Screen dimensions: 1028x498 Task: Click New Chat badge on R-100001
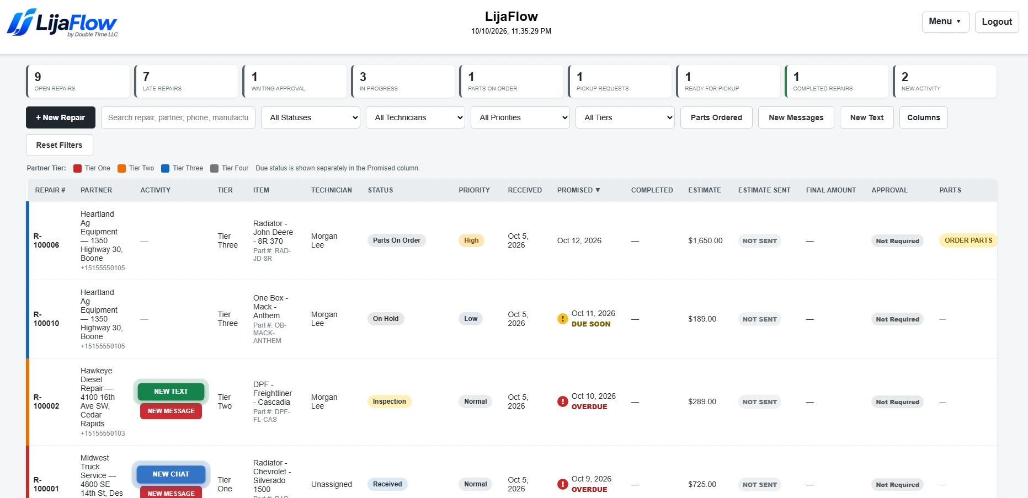point(171,474)
